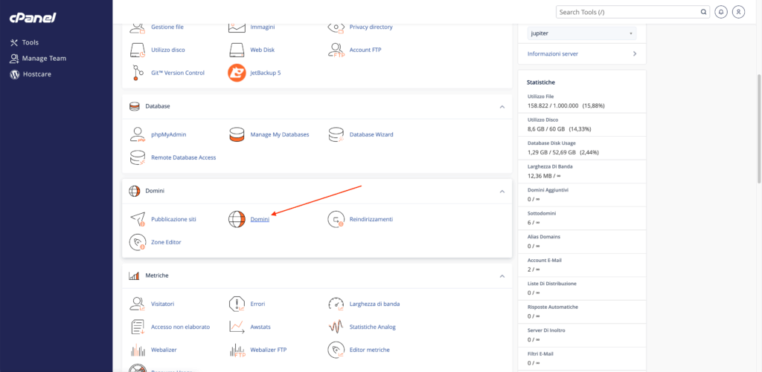
Task: Open the Zone Editor icon
Action: click(137, 242)
